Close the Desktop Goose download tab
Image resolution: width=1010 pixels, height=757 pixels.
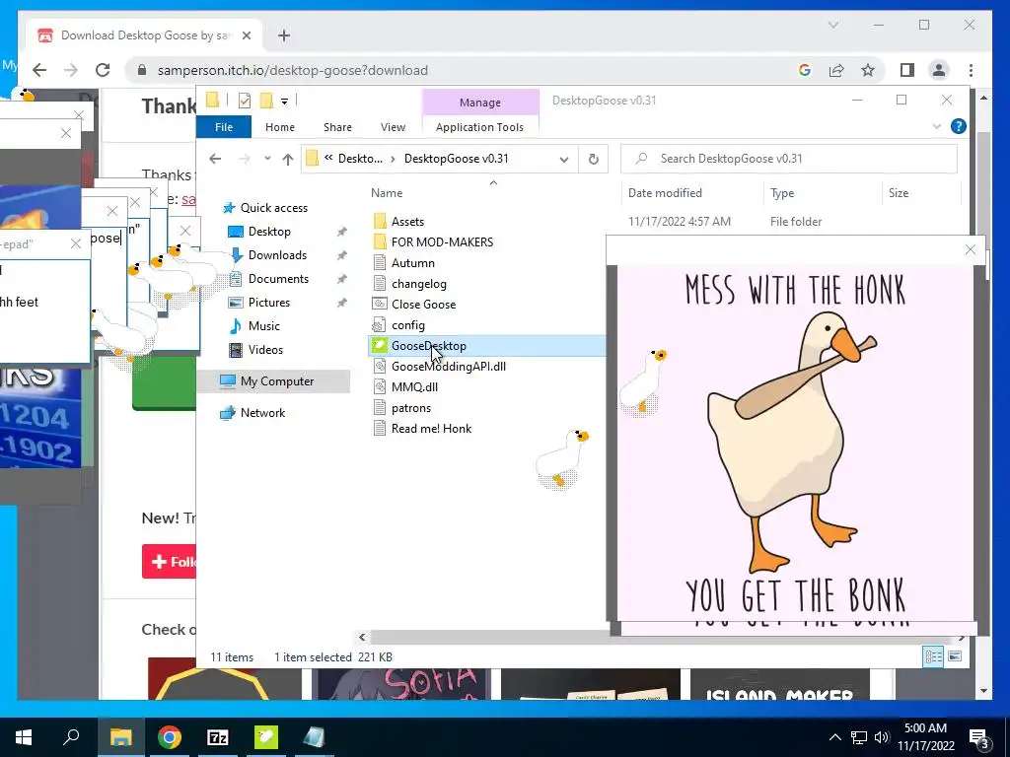(x=246, y=35)
